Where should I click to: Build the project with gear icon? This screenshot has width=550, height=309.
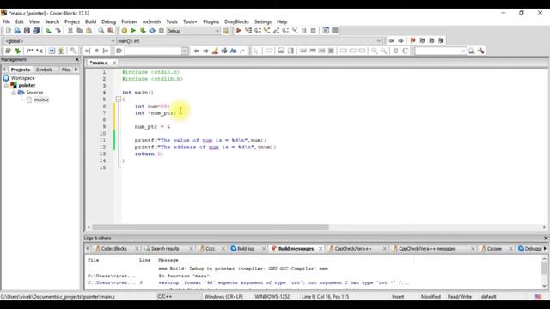coord(124,31)
